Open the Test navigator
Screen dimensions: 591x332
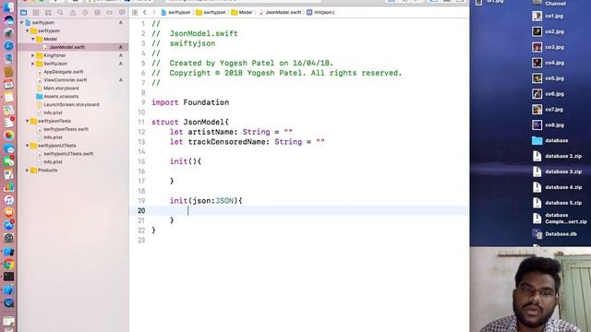coord(85,12)
